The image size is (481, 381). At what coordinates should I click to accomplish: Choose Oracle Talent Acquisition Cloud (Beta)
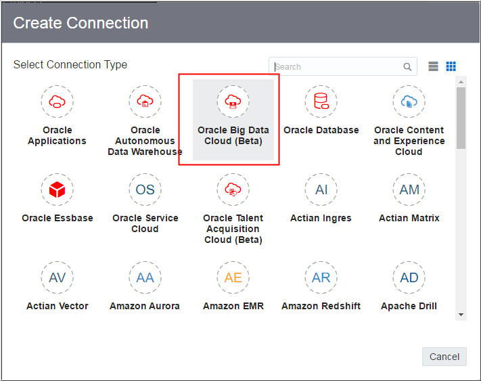tap(233, 190)
